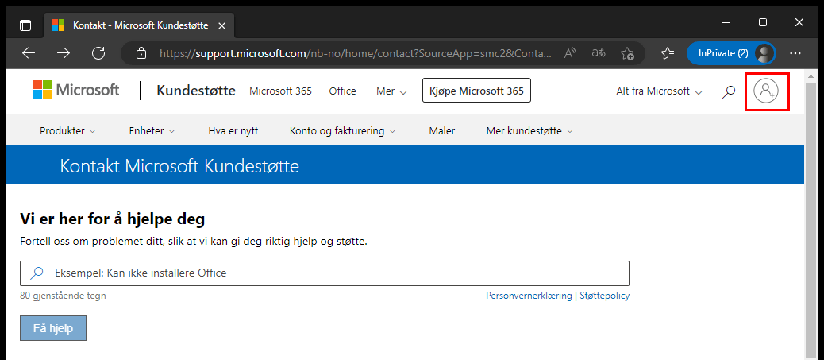
Task: Open browser Settings and more menu
Action: click(795, 53)
